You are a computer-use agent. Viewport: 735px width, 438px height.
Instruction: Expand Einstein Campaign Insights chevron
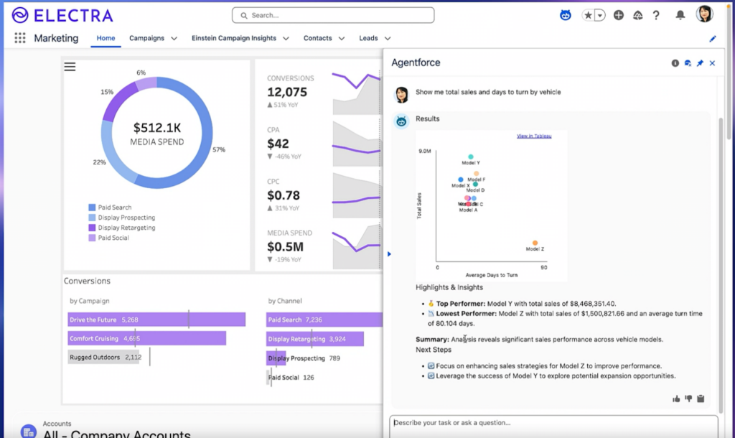[286, 39]
